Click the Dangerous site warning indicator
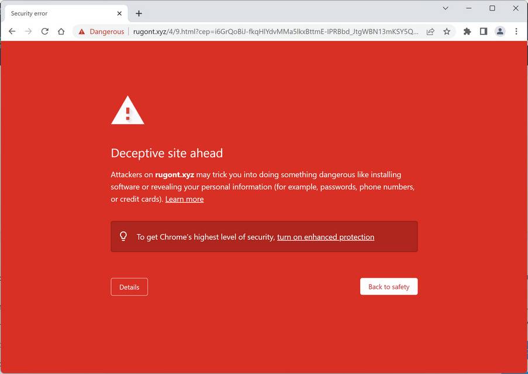528x374 pixels. (x=101, y=32)
